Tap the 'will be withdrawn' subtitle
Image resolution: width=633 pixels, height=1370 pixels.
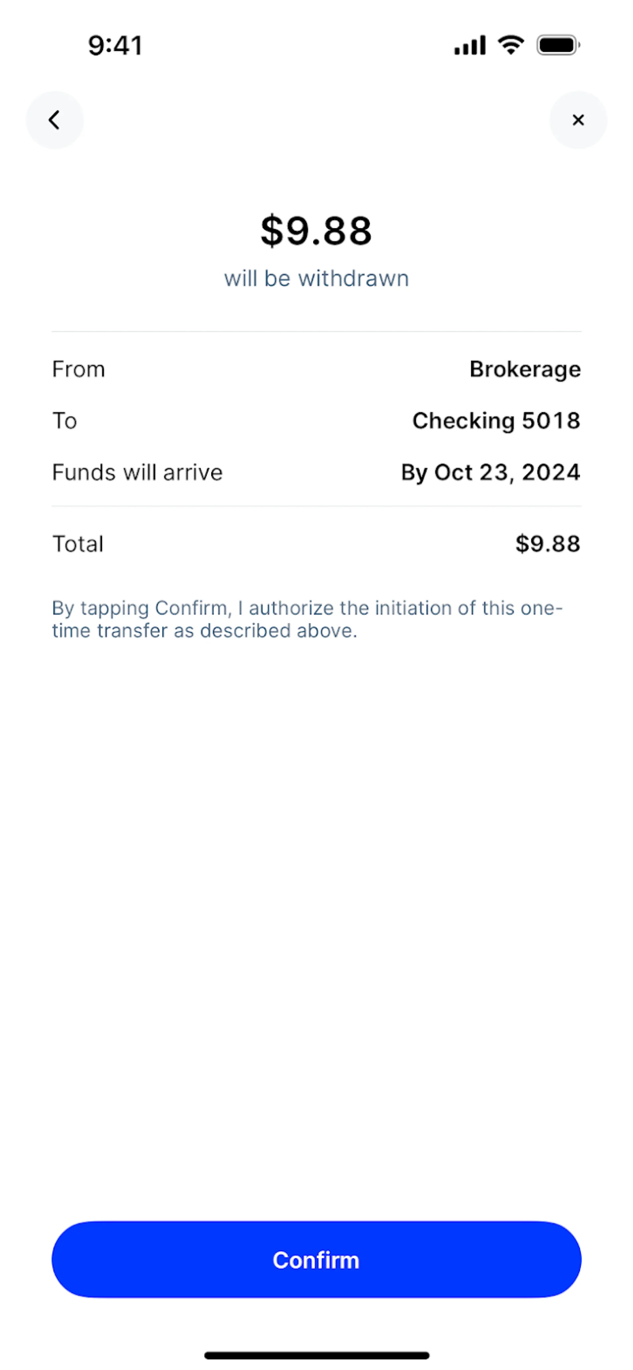(316, 279)
